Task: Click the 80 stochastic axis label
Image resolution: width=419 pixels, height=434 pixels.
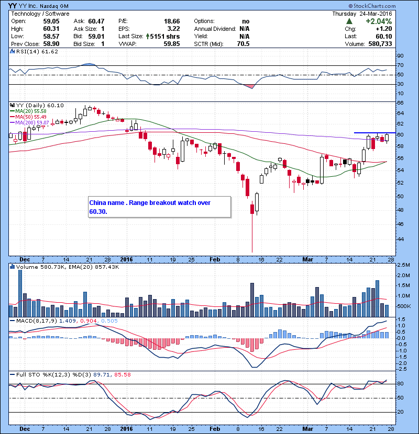Action: point(401,384)
